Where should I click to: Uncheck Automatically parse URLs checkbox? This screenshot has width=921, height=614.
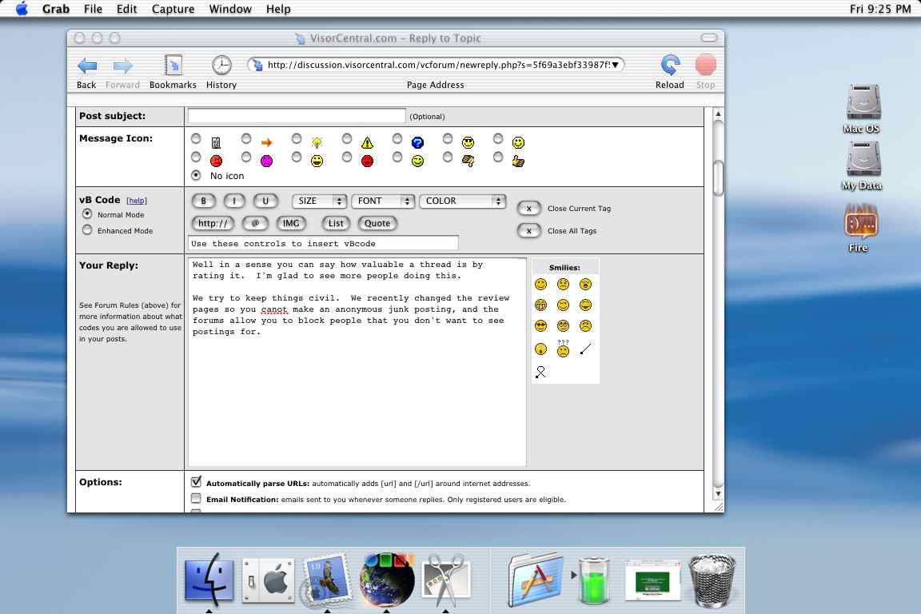(x=196, y=482)
